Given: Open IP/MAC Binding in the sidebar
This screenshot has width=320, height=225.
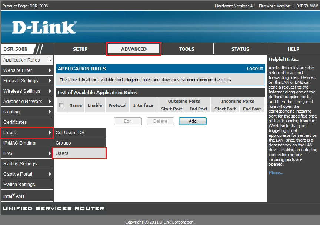Looking at the screenshot, I should pyautogui.click(x=27, y=143).
